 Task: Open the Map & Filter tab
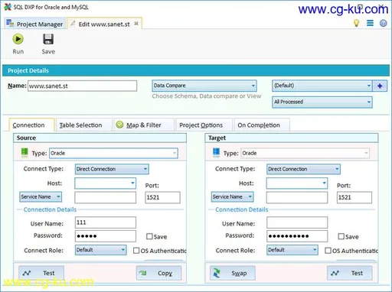tap(144, 125)
